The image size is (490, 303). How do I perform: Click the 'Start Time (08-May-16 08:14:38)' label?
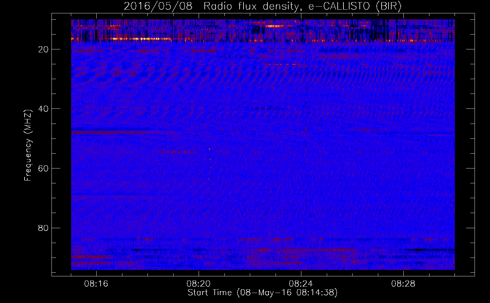coord(263,293)
